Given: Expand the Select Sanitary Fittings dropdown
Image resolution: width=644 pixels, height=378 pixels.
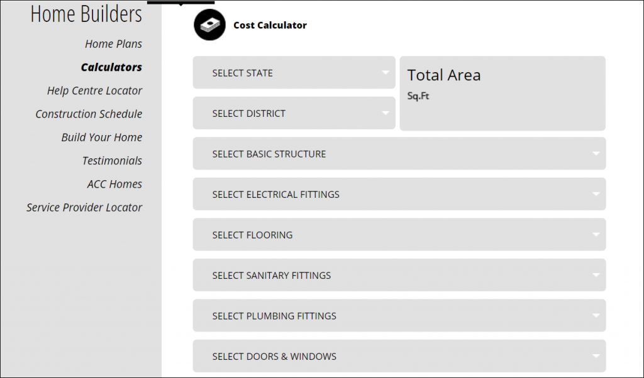Looking at the screenshot, I should (x=399, y=276).
